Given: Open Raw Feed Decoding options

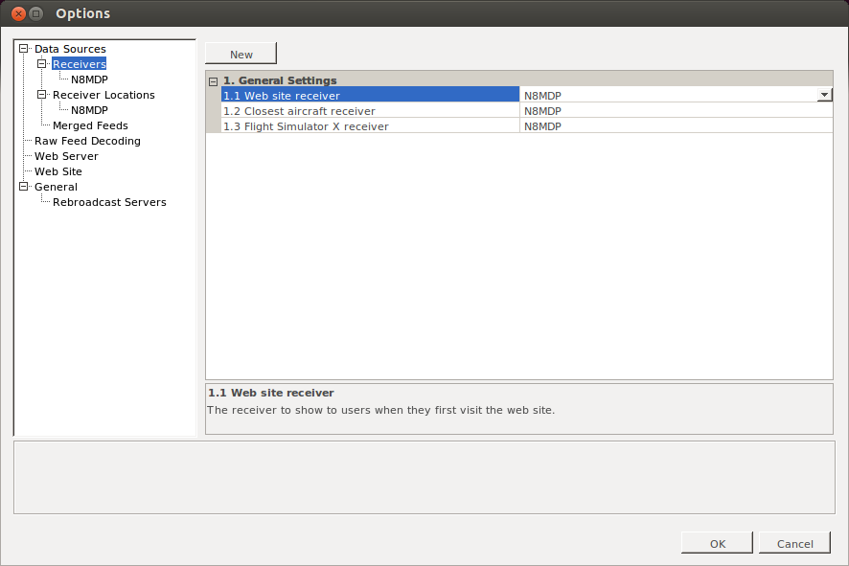Looking at the screenshot, I should tap(87, 141).
